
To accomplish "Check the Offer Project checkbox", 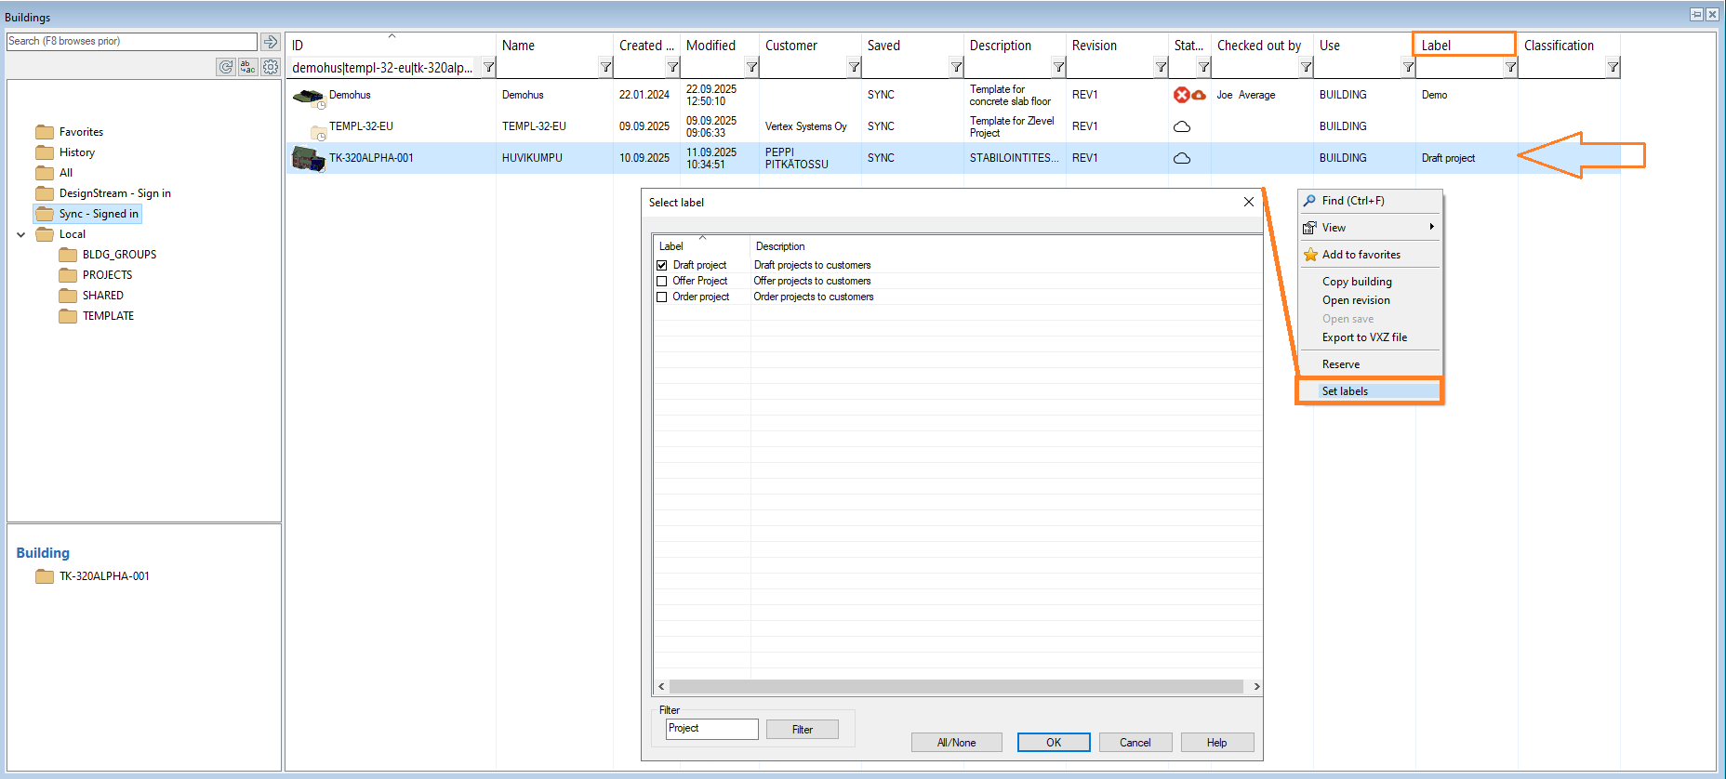I will 662,282.
